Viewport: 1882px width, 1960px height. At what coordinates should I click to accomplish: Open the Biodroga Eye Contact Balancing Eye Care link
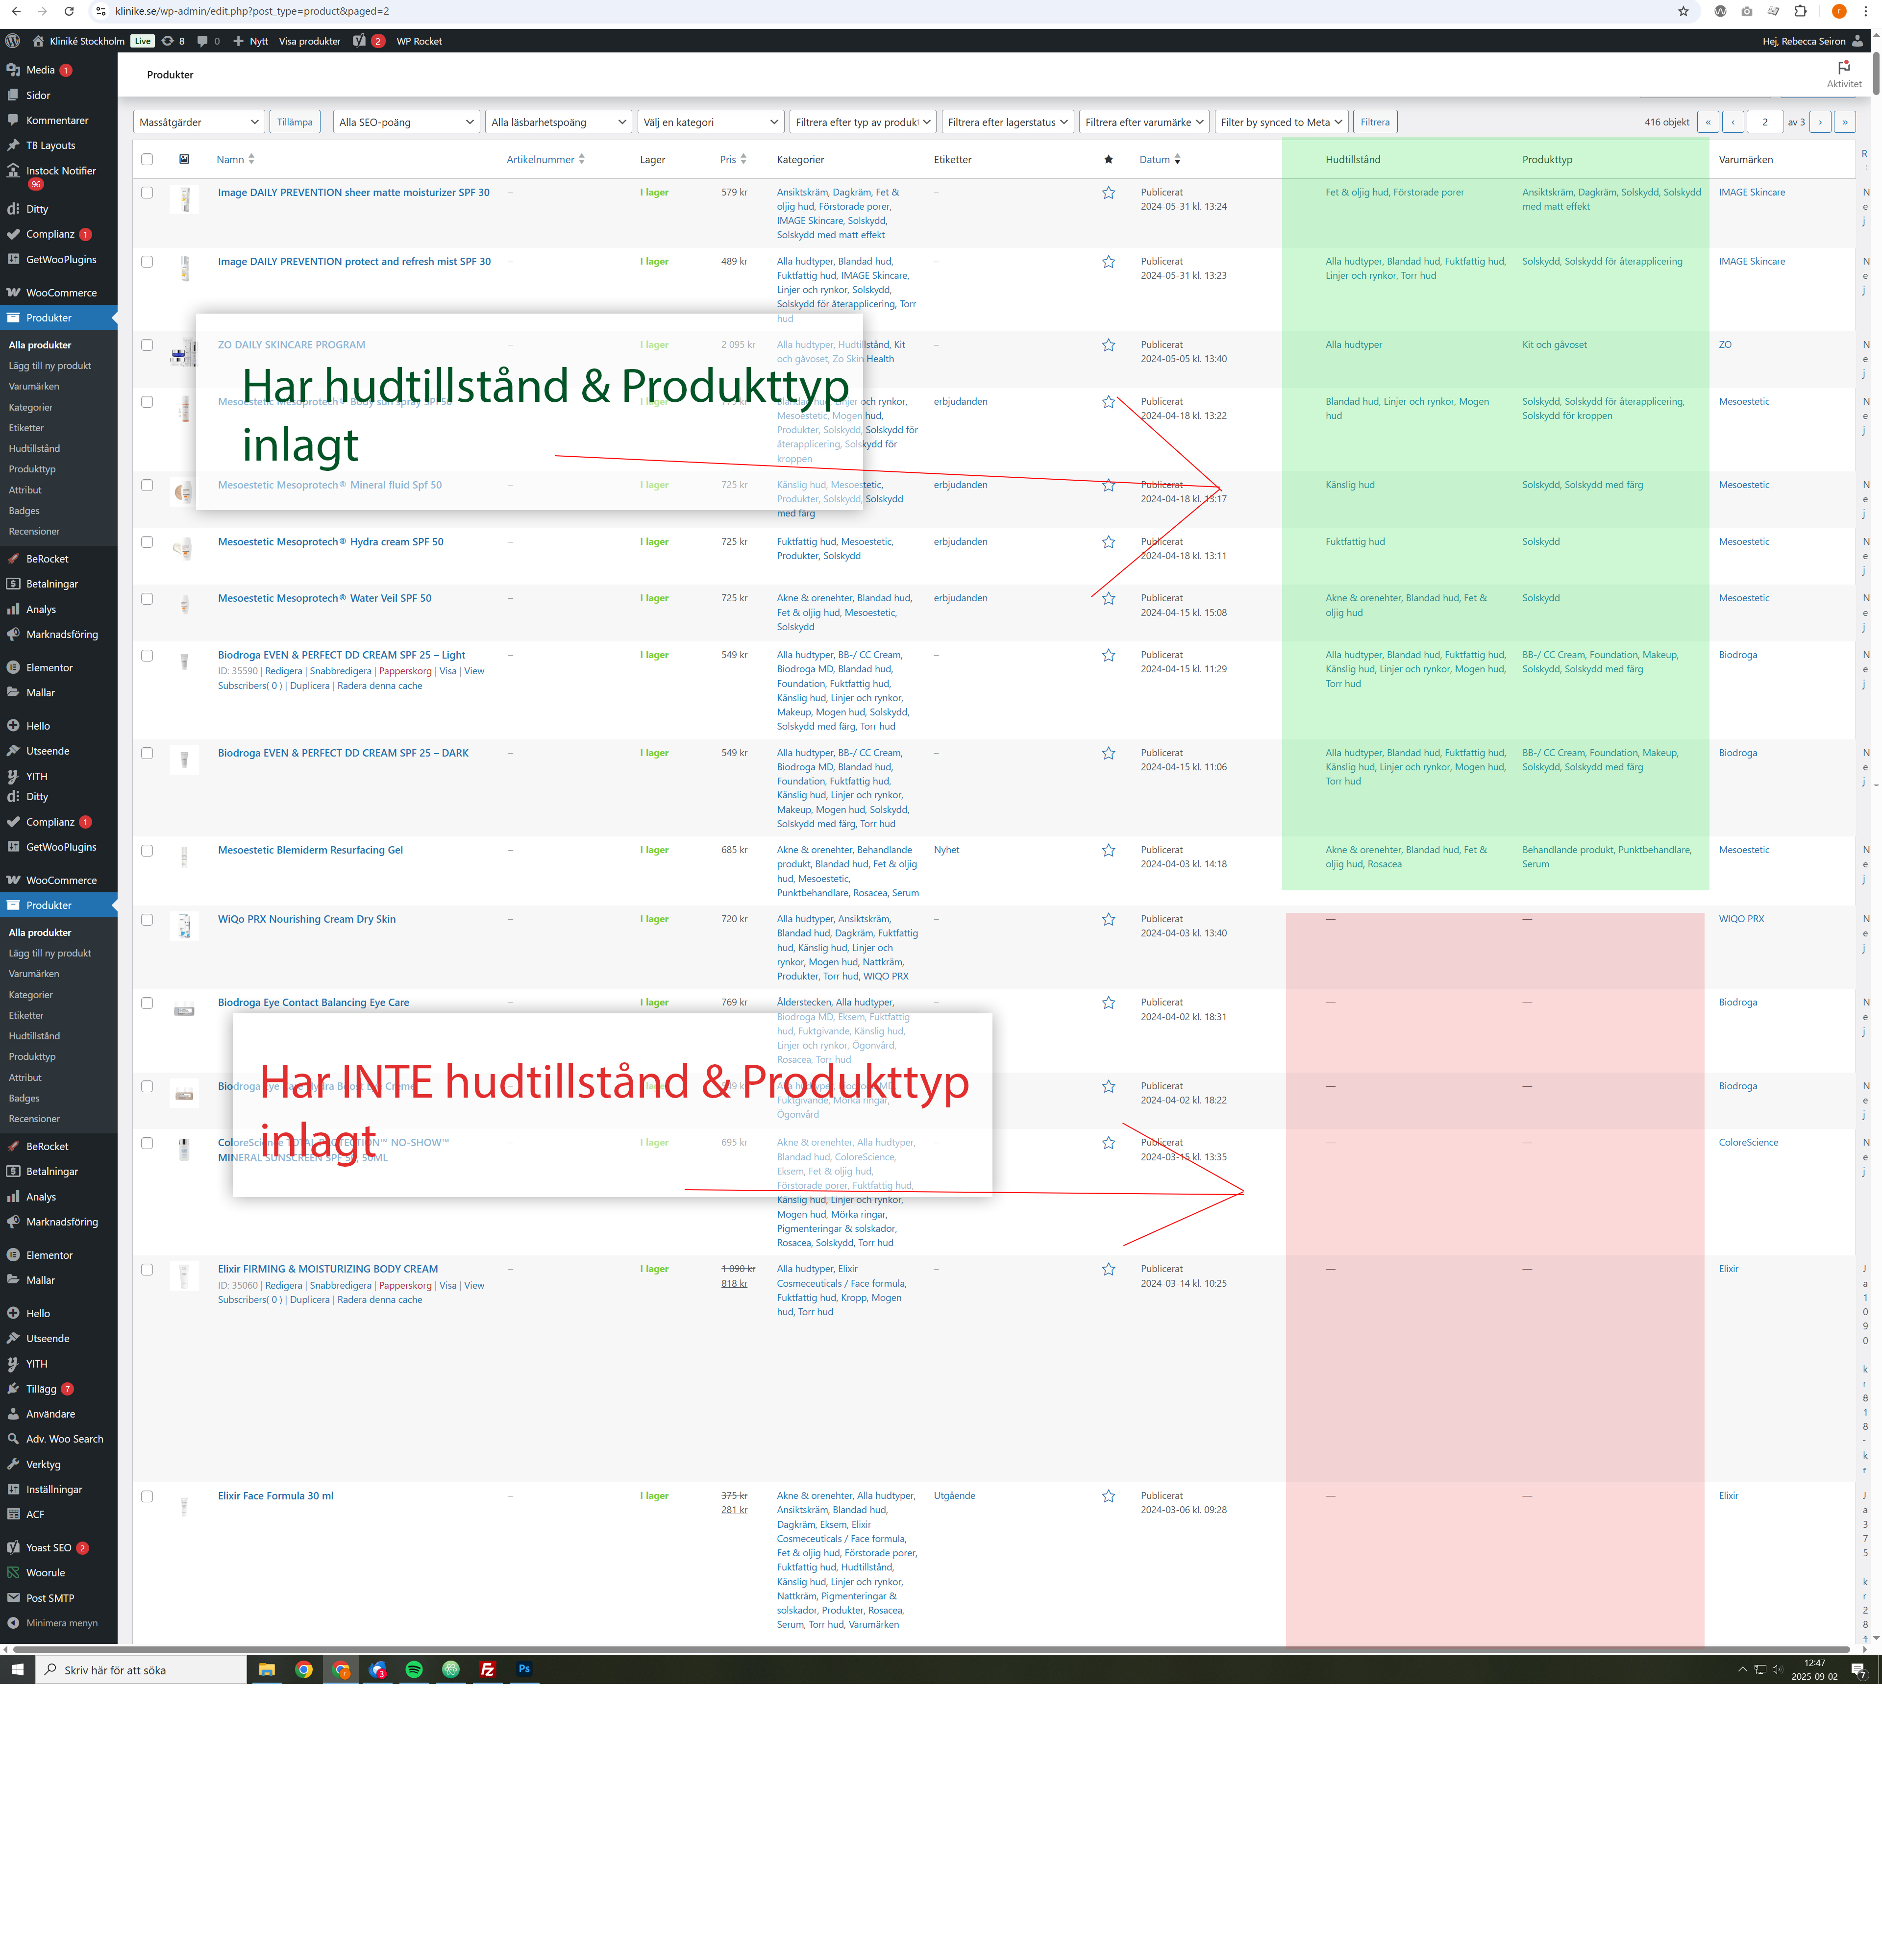pos(313,1002)
